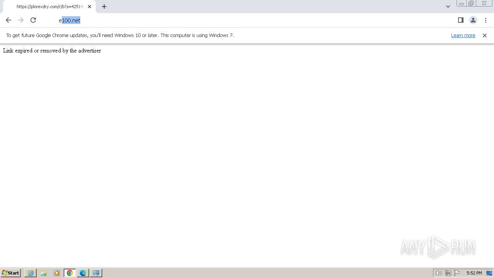Open the monitor app in the taskbar
Viewport: 494px width, 278px height.
(96, 273)
